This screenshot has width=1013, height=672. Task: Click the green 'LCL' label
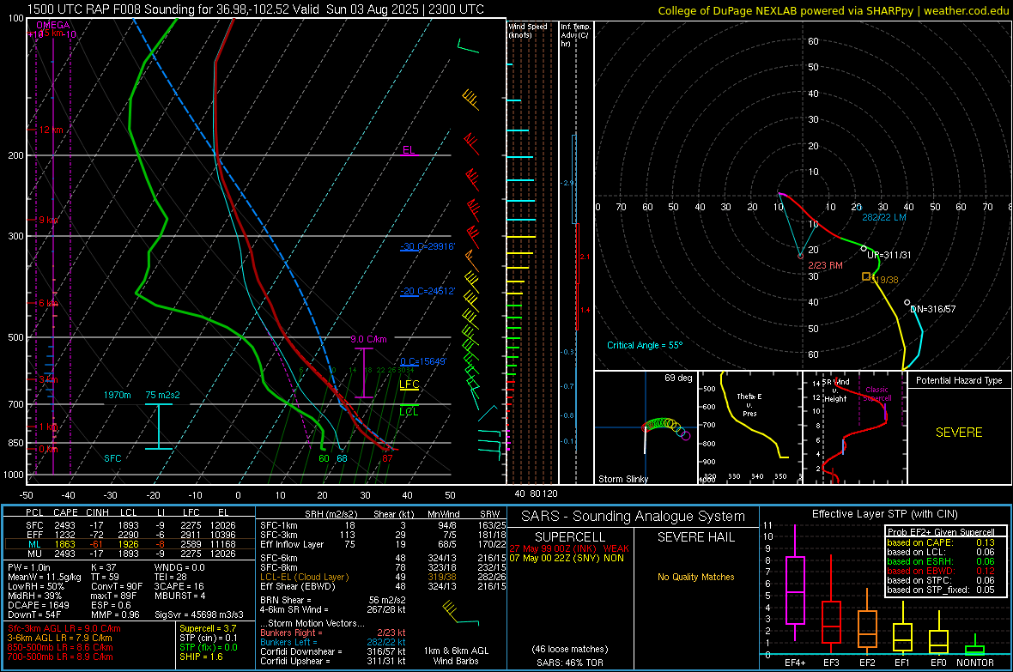(x=409, y=411)
